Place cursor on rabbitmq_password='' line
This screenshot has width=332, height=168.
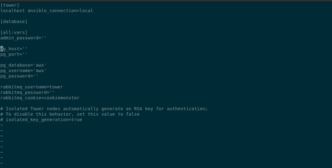tap(27, 92)
